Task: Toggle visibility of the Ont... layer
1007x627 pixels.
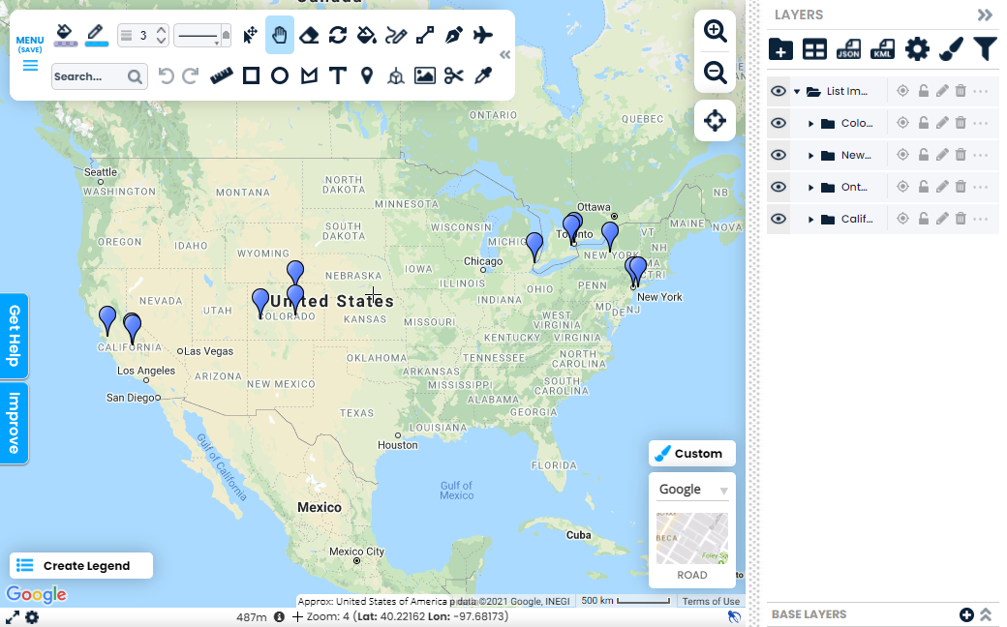Action: tap(778, 187)
